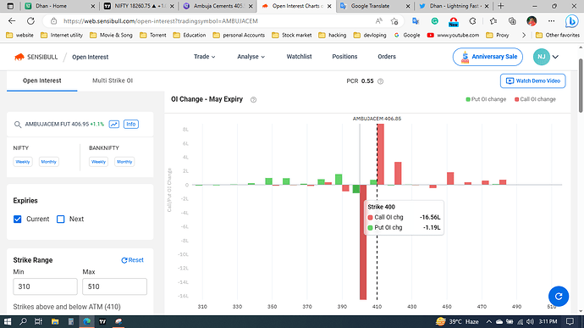The width and height of the screenshot is (584, 328).
Task: Open notification center icon in taskbar
Action: (570, 321)
